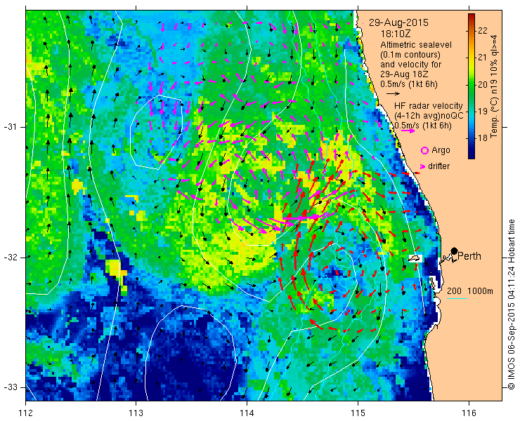This screenshot has height=421, width=520.
Task: Click the colorbar value 22
Action: click(x=483, y=31)
